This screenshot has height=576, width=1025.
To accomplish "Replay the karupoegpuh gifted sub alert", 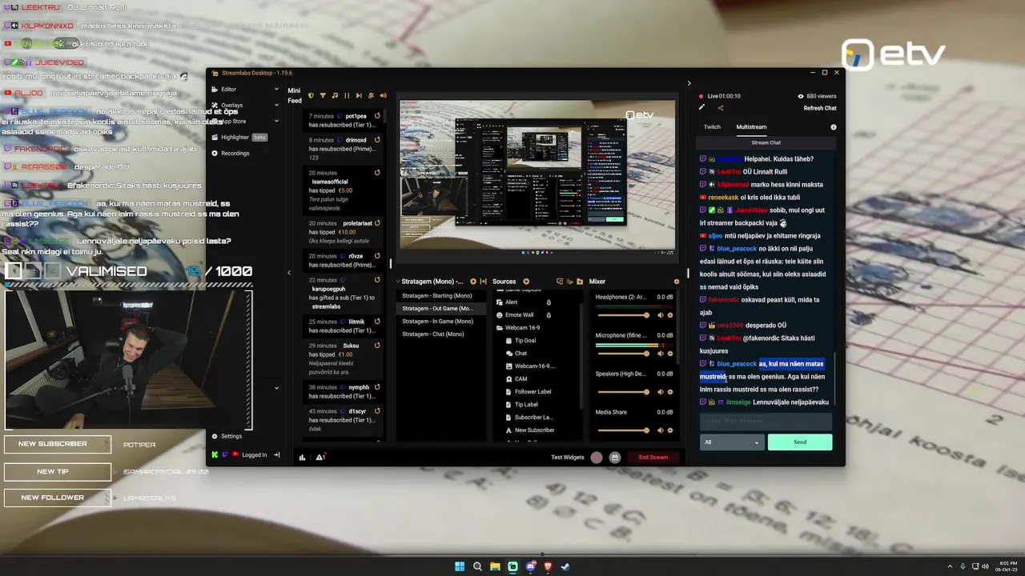I will click(x=377, y=280).
